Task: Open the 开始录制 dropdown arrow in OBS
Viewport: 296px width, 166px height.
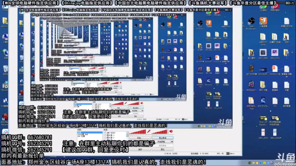Action: 172,142
